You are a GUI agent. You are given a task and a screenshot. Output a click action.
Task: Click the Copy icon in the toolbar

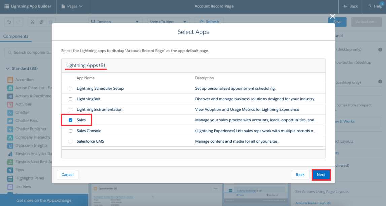point(41,22)
